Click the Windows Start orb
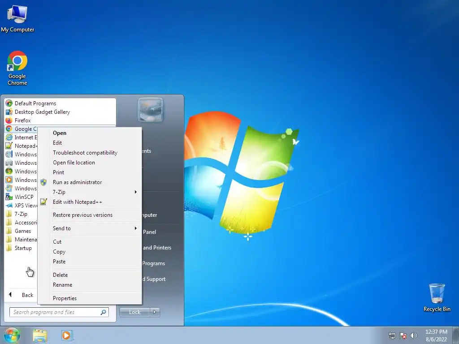This screenshot has width=459, height=344. click(x=12, y=335)
